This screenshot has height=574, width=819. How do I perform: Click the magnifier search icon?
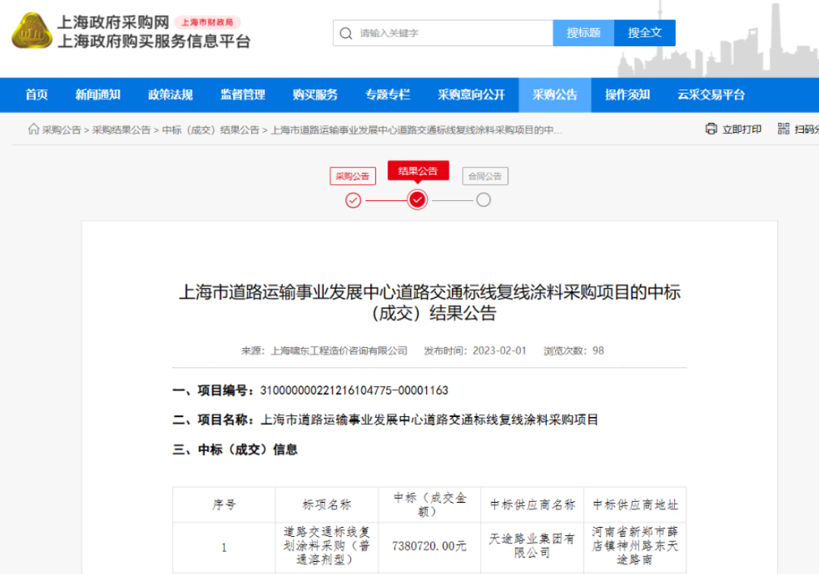click(x=346, y=33)
